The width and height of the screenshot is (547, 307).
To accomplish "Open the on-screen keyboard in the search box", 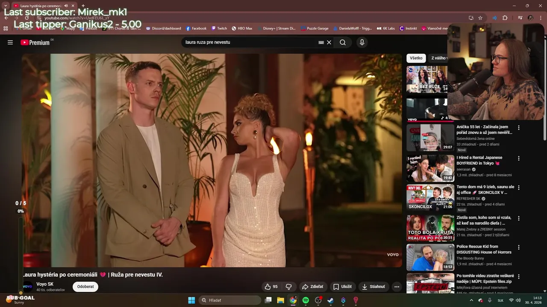I will click(321, 42).
